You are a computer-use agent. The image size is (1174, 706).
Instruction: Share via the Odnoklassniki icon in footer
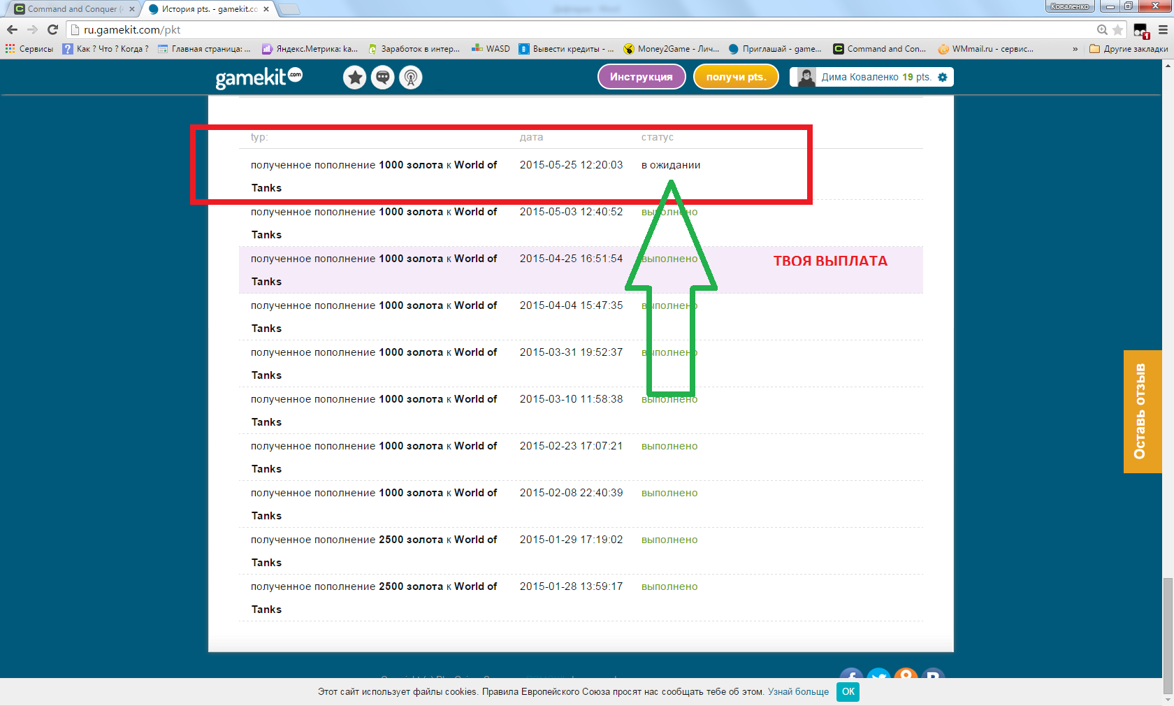tap(906, 675)
